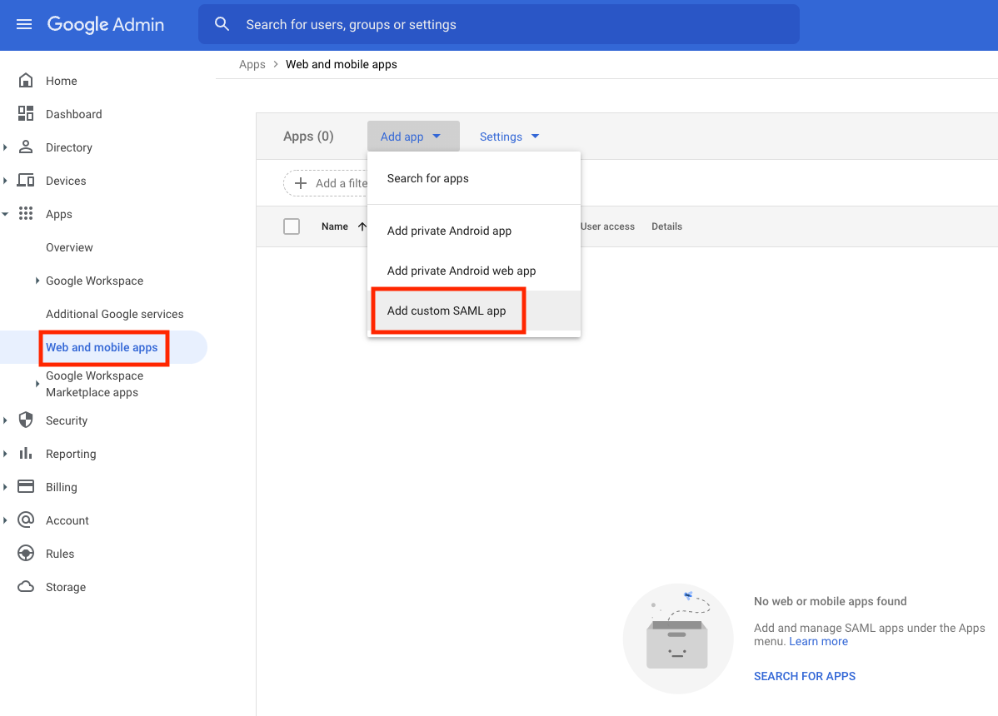
Task: Expand Google Workspace Marketplace apps arrow
Action: tap(37, 384)
